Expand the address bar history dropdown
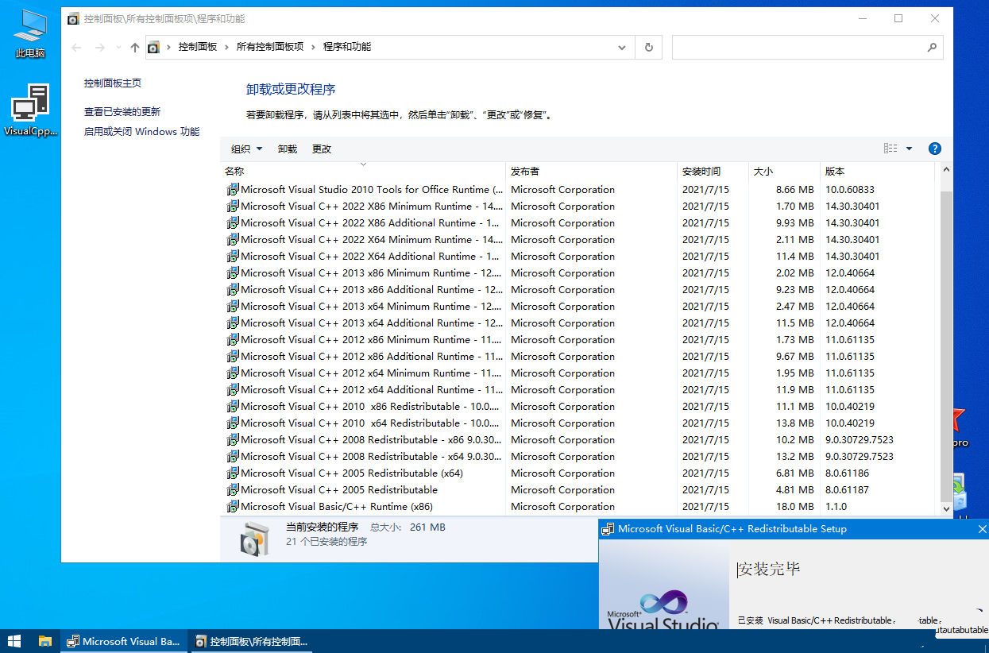989x653 pixels. [x=622, y=48]
